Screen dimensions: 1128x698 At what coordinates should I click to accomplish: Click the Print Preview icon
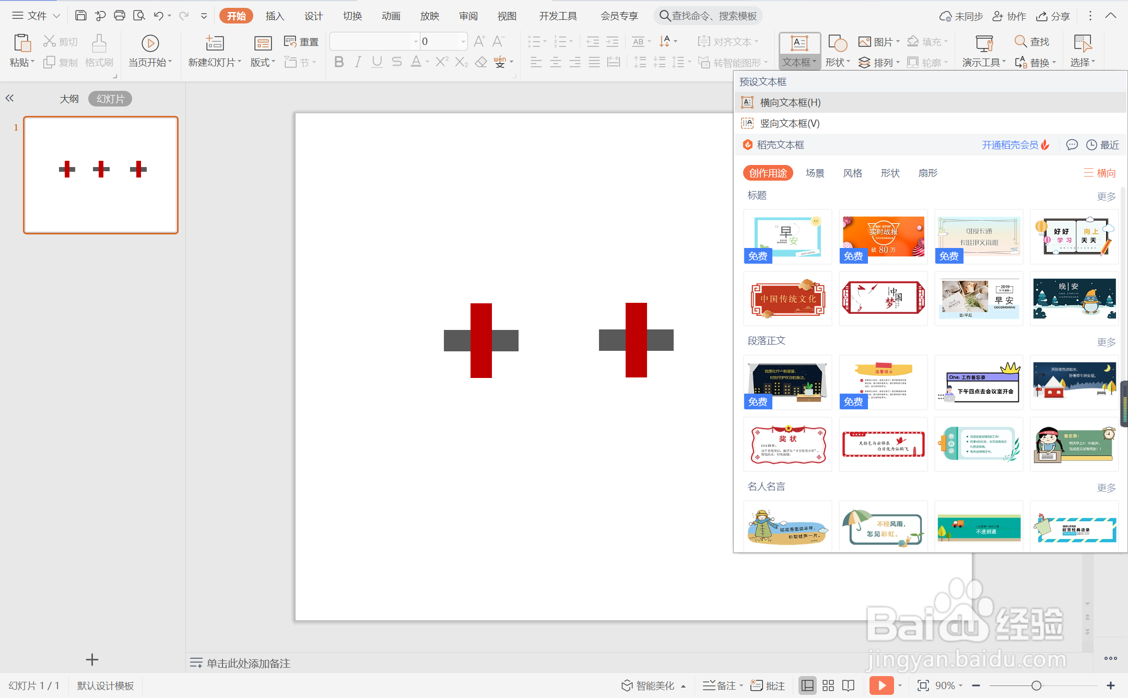coord(139,16)
